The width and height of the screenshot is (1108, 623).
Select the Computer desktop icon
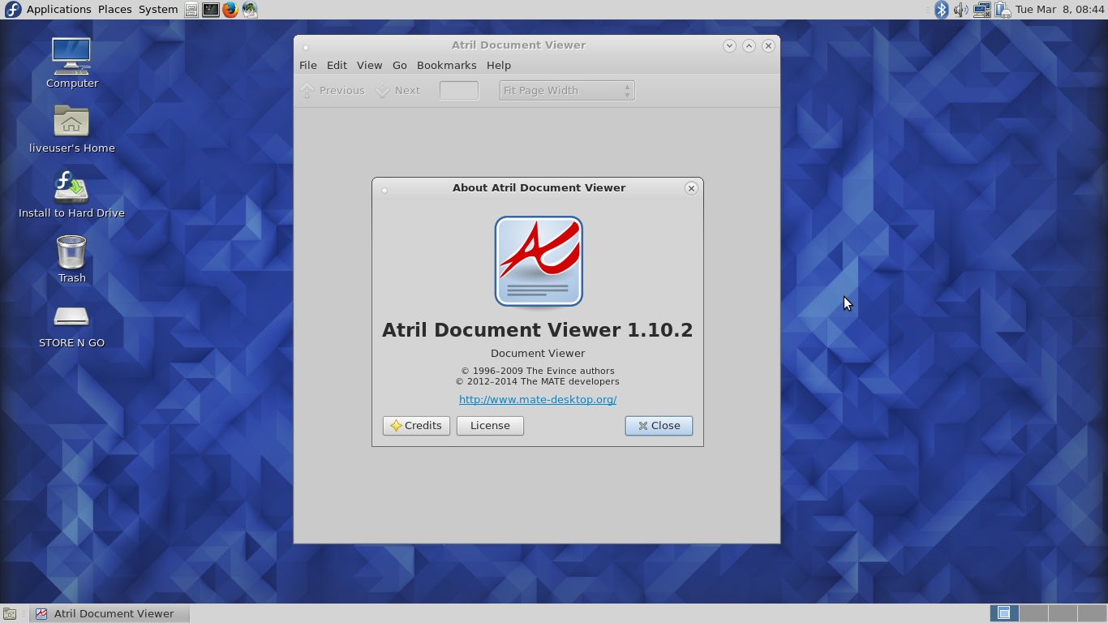(x=71, y=56)
